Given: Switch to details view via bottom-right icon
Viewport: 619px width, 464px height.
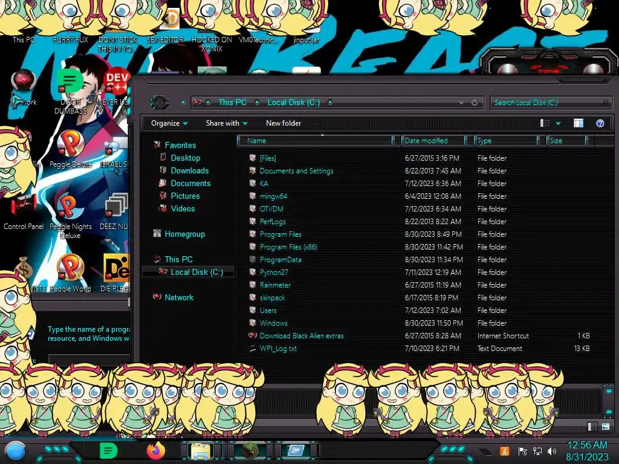Looking at the screenshot, I should pyautogui.click(x=592, y=427).
